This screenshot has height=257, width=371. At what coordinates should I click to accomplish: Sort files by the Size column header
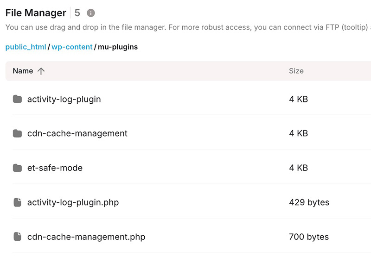click(296, 71)
